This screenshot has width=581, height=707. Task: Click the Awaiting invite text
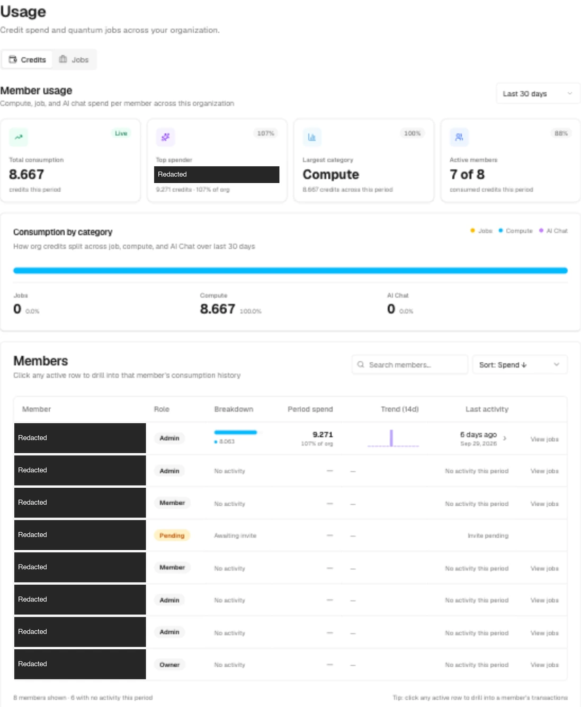pos(235,535)
